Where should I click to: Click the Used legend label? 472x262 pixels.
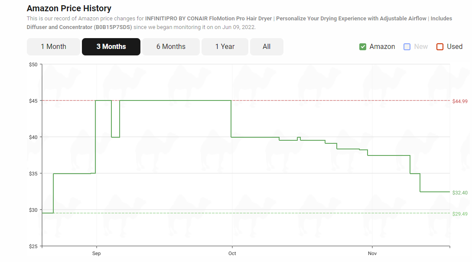point(455,47)
